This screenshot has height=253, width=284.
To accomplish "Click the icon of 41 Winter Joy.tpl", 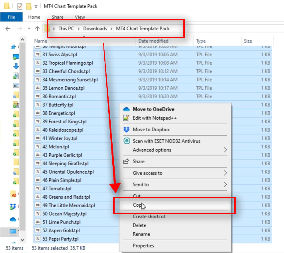I will (x=38, y=138).
